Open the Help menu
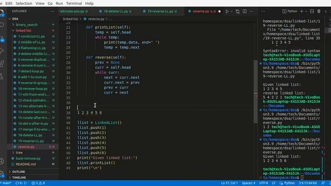The width and height of the screenshot is (331, 186). (x=89, y=4)
